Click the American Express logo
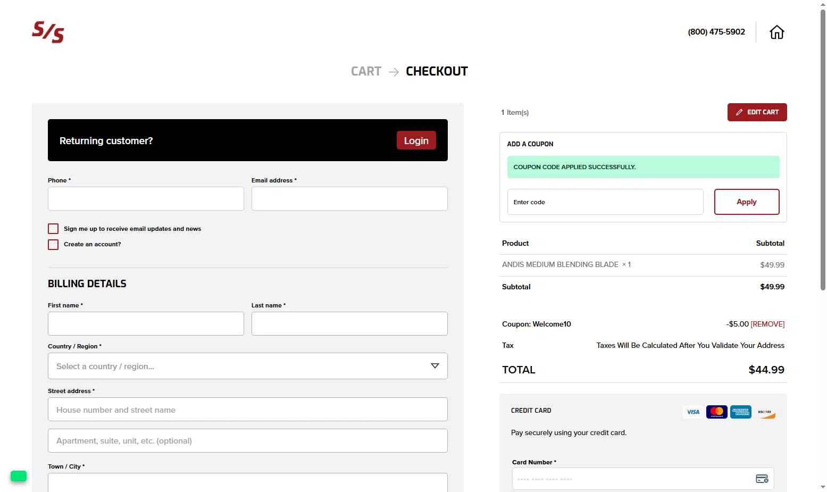Viewport: 827px width, 492px height. coord(741,412)
